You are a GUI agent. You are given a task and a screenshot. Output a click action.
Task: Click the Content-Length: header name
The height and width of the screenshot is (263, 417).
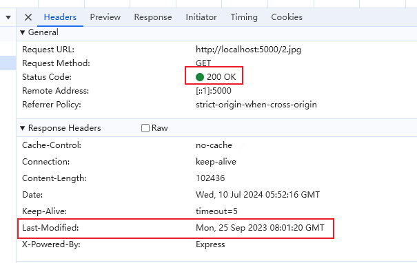[x=54, y=178]
